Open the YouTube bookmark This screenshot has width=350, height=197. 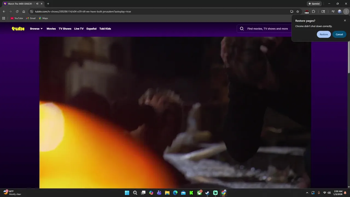(17, 18)
